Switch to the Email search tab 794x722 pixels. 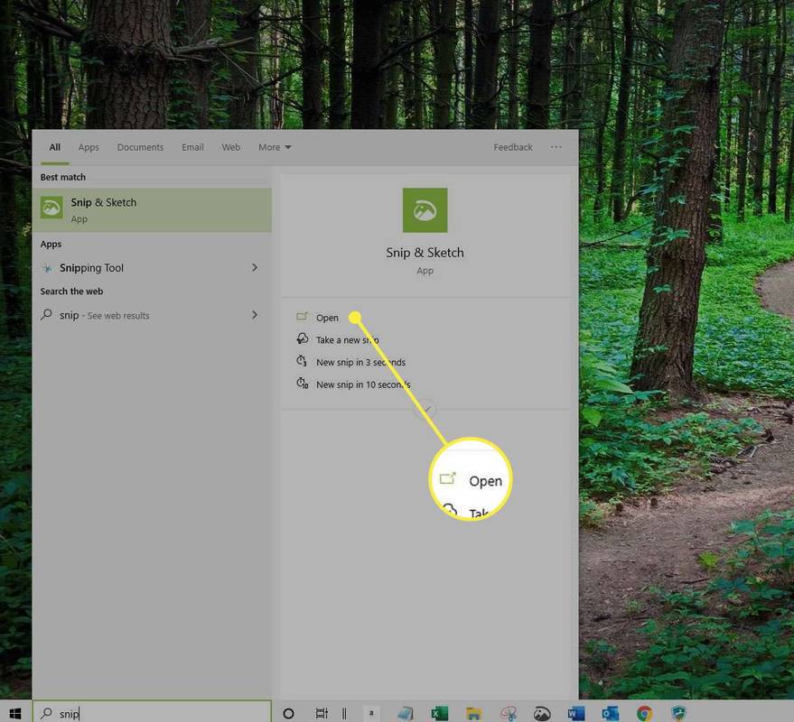point(192,147)
